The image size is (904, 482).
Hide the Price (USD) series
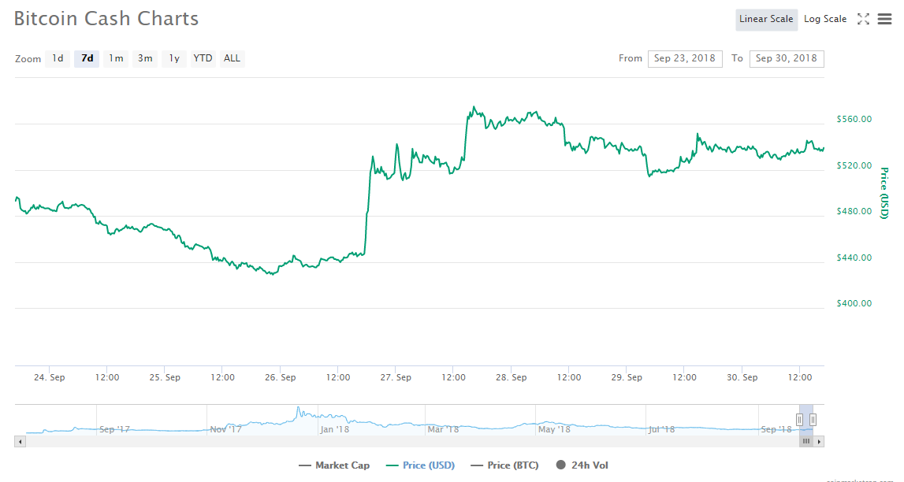(x=420, y=465)
